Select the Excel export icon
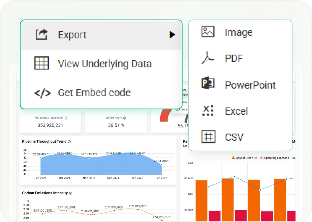 tap(208, 111)
